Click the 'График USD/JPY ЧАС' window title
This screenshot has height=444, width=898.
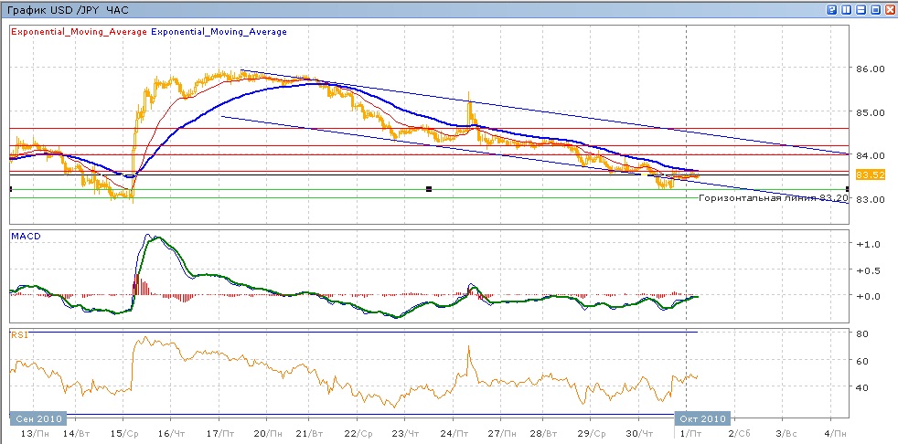(x=68, y=9)
